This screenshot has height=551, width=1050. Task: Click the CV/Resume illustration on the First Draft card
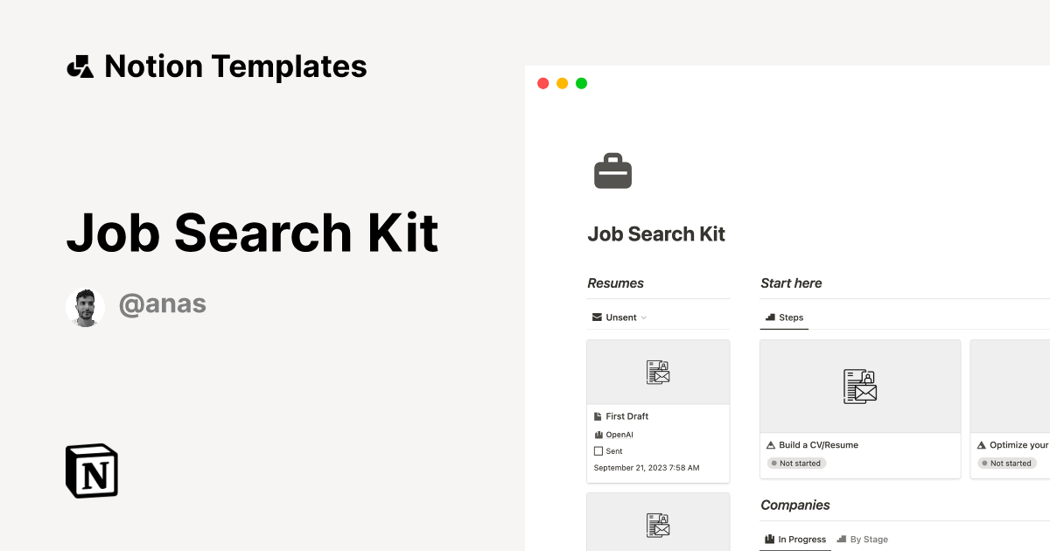click(658, 372)
